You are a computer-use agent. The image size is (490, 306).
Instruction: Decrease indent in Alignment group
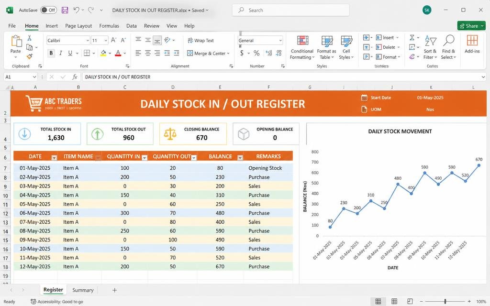[167, 53]
